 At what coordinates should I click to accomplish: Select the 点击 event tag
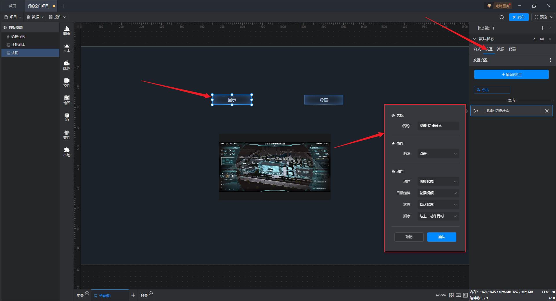click(x=492, y=90)
